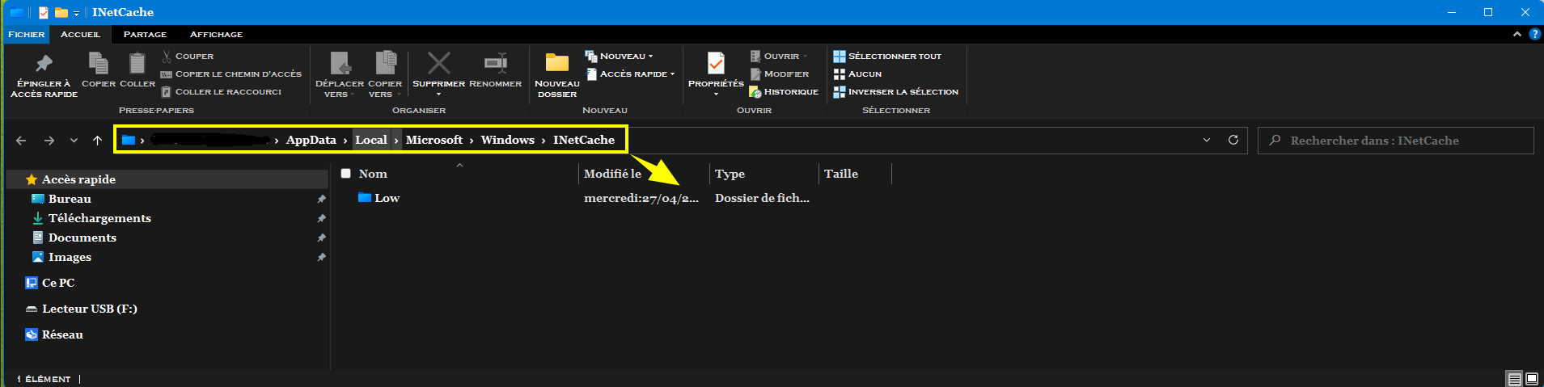The height and width of the screenshot is (387, 1544).
Task: Open recent locations dropdown arrow
Action: click(x=74, y=141)
